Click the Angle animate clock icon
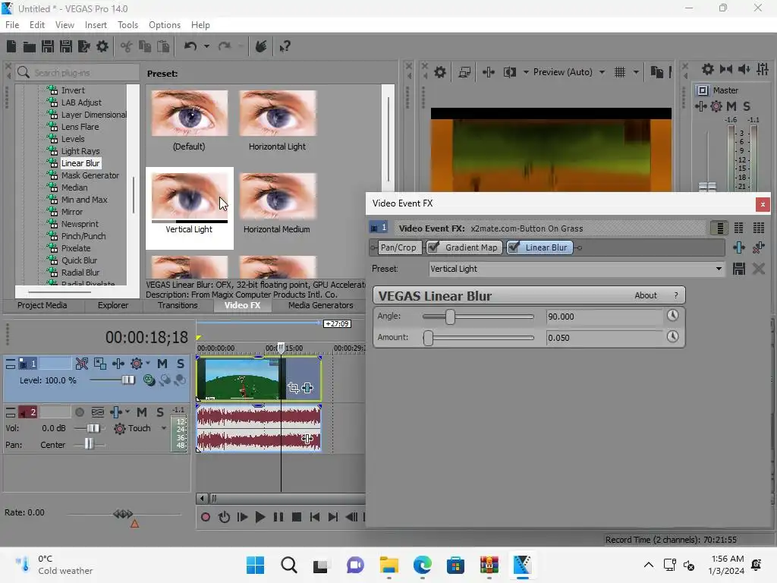The image size is (777, 583). pyautogui.click(x=672, y=315)
